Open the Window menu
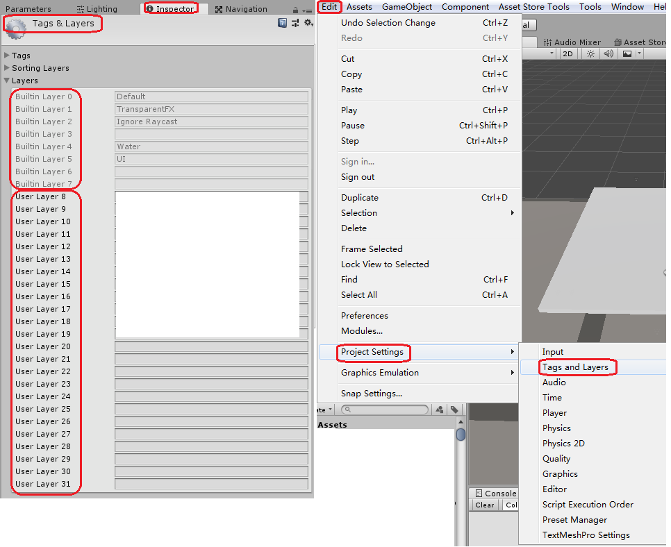 (x=627, y=7)
